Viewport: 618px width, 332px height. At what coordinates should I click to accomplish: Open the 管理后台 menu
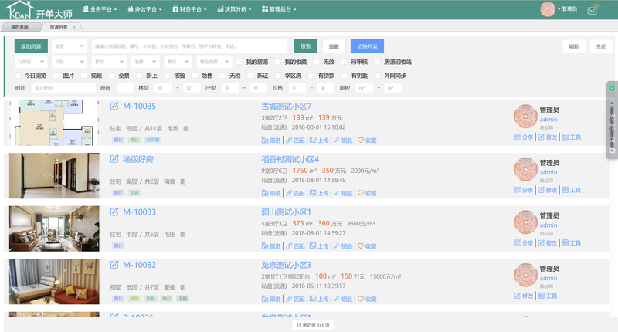pyautogui.click(x=279, y=9)
